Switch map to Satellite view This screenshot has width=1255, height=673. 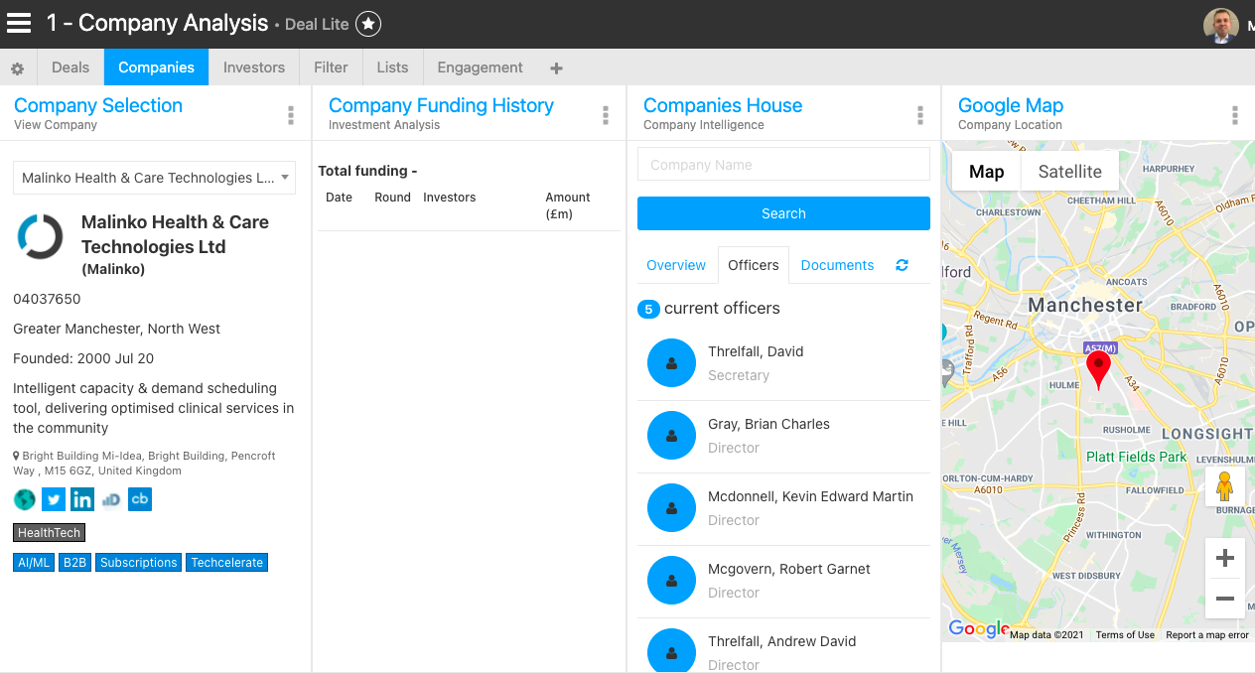point(1069,172)
